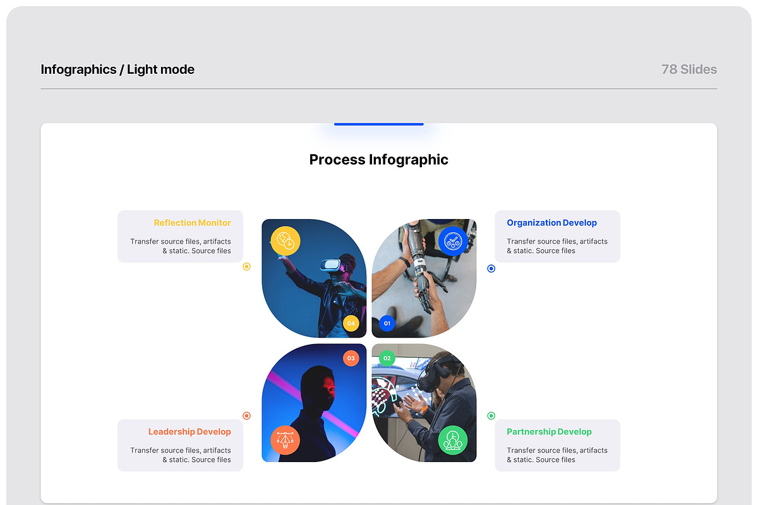Click the yellow globe icon on VR image
The image size is (758, 505).
[286, 241]
